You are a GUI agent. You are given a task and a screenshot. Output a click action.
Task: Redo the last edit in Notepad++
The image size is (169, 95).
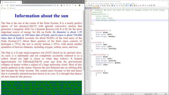109,5
